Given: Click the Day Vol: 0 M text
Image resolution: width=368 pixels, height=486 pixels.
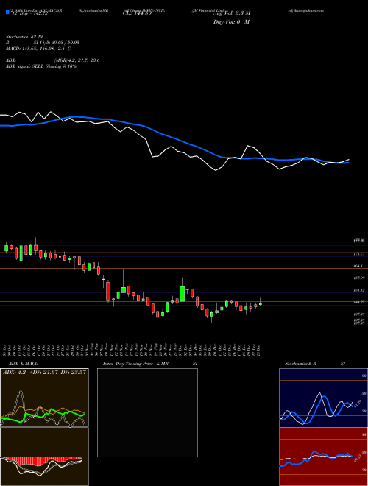Looking at the screenshot, I should coord(231,22).
